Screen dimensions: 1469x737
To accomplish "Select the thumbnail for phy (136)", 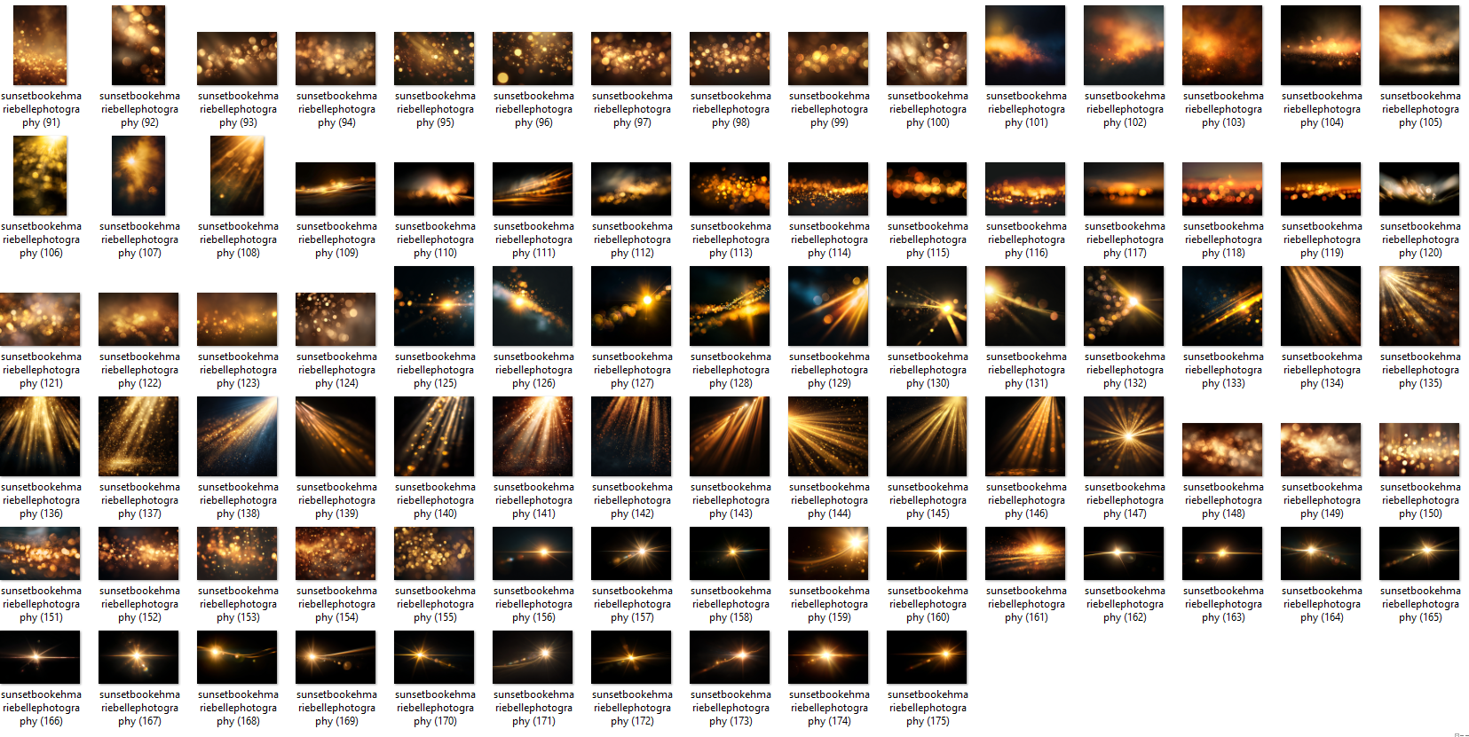I will [40, 436].
